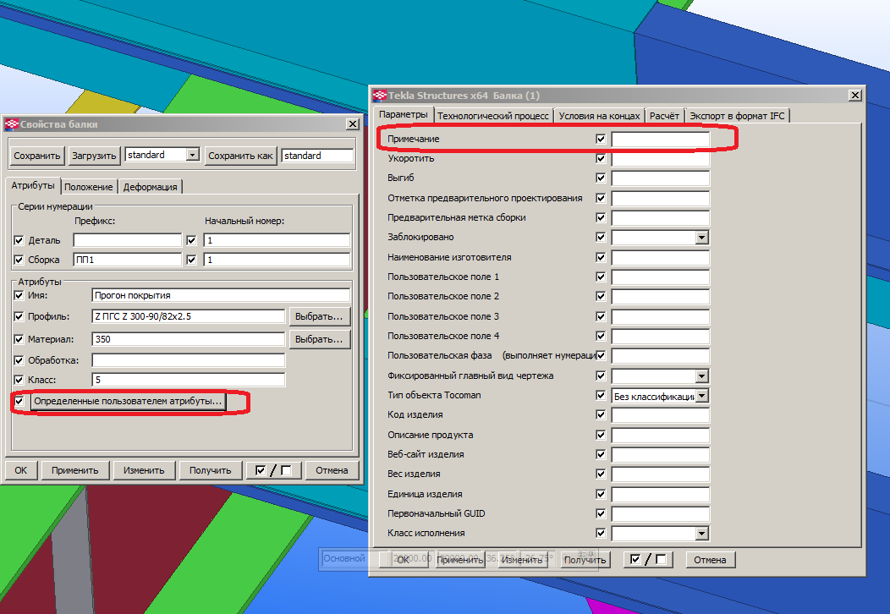Switch to the Экспорт в формат IFC tab
This screenshot has width=890, height=614.
point(737,116)
